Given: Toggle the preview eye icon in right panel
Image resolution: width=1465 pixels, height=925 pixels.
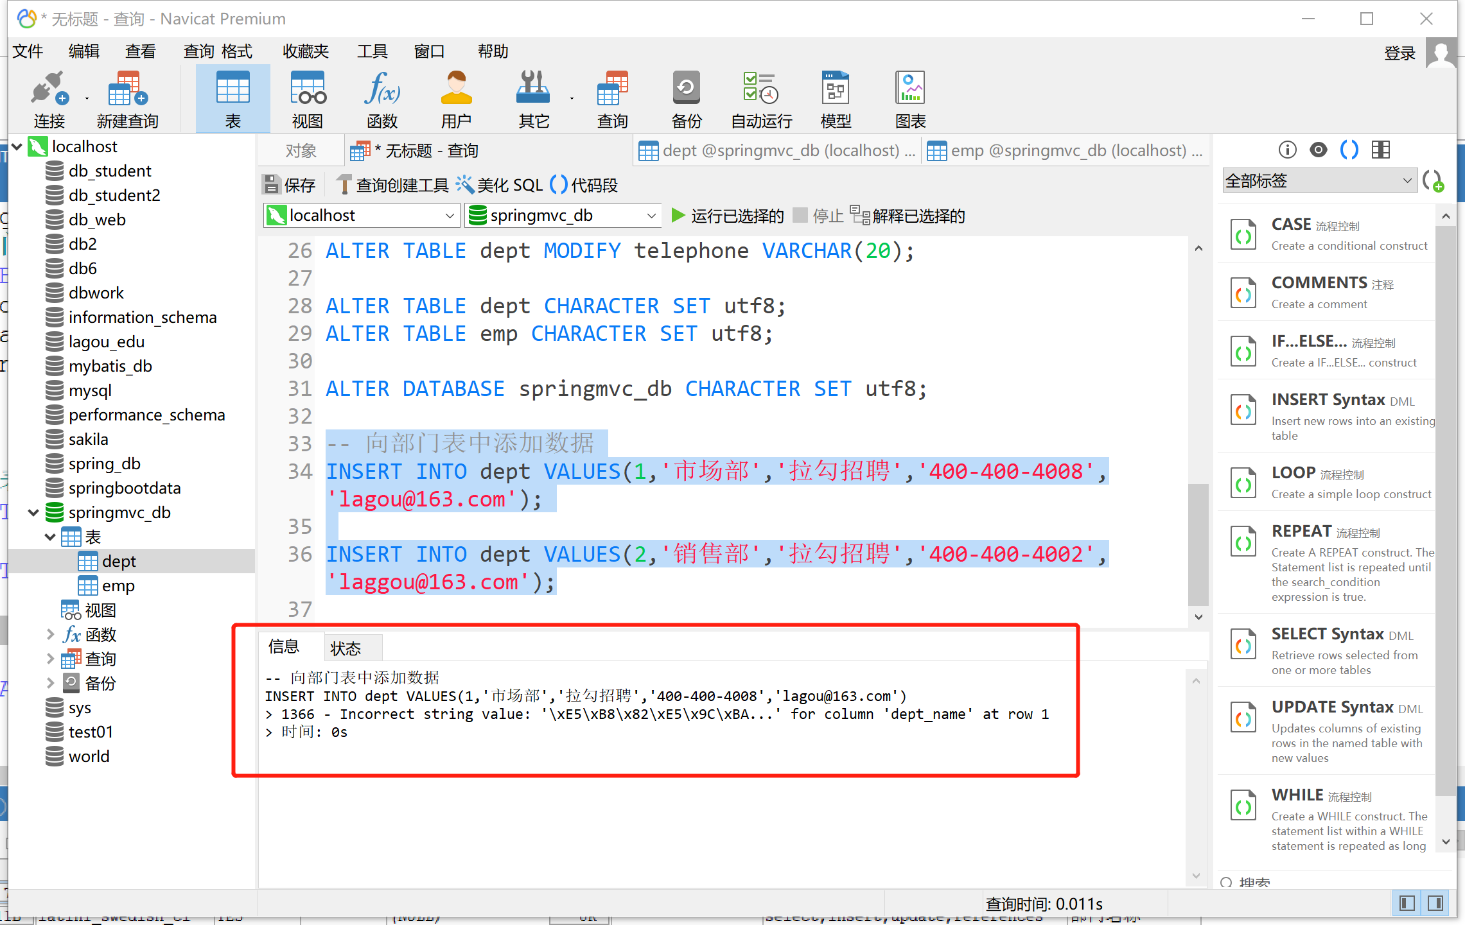Looking at the screenshot, I should point(1318,150).
